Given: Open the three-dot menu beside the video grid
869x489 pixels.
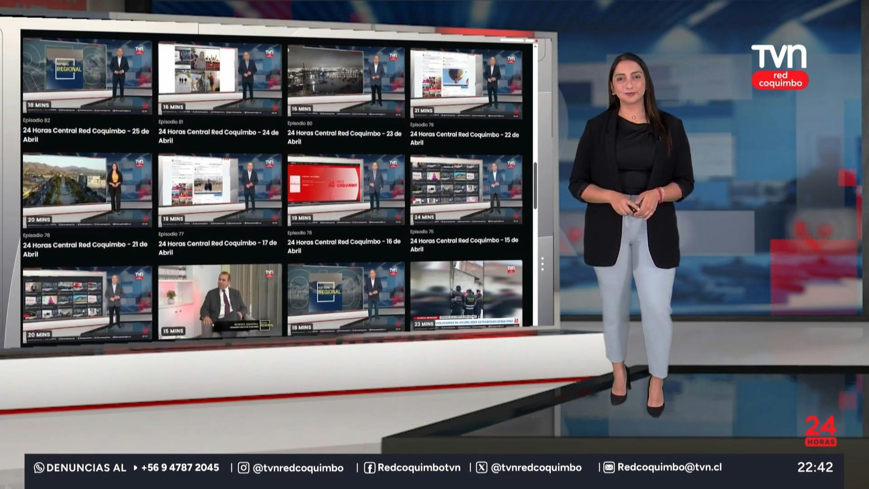Looking at the screenshot, I should coord(542,264).
